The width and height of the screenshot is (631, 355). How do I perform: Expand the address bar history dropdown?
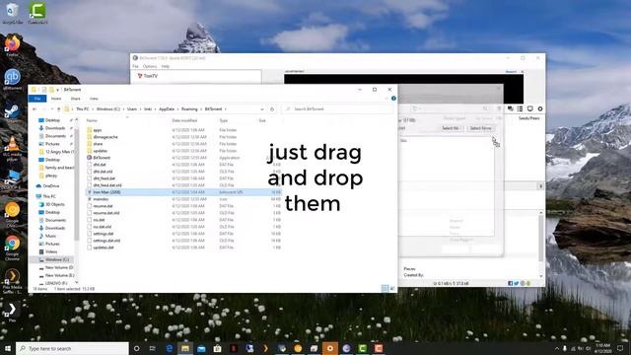pyautogui.click(x=262, y=109)
